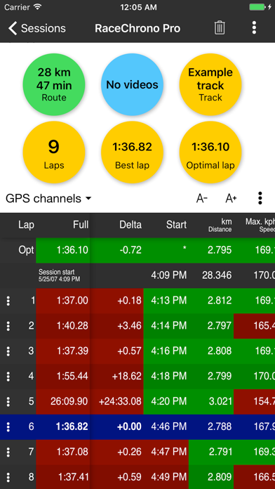The height and width of the screenshot is (489, 275).
Task: Select delta +24:33.08 cell
Action: click(x=116, y=402)
